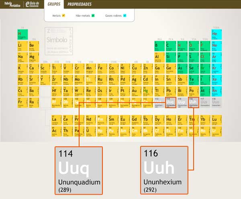Open the PROPRIEDADES tab
This screenshot has width=241, height=199.
[x=79, y=4]
